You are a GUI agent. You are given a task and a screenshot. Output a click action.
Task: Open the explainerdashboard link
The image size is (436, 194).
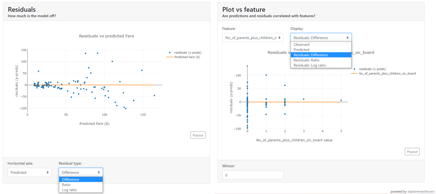point(421,191)
